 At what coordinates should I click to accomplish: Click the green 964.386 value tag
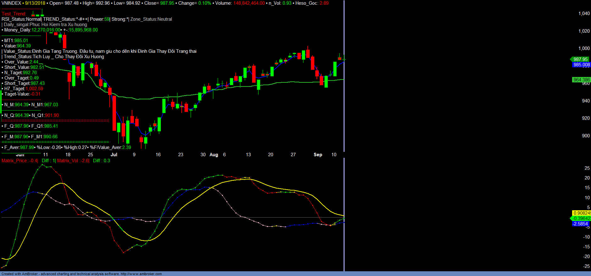pyautogui.click(x=581, y=80)
